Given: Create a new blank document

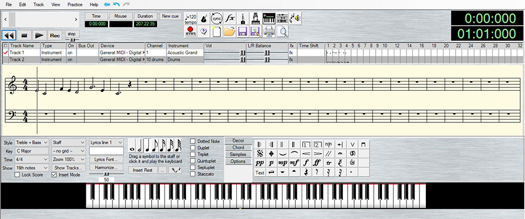Looking at the screenshot, I should point(216,32).
